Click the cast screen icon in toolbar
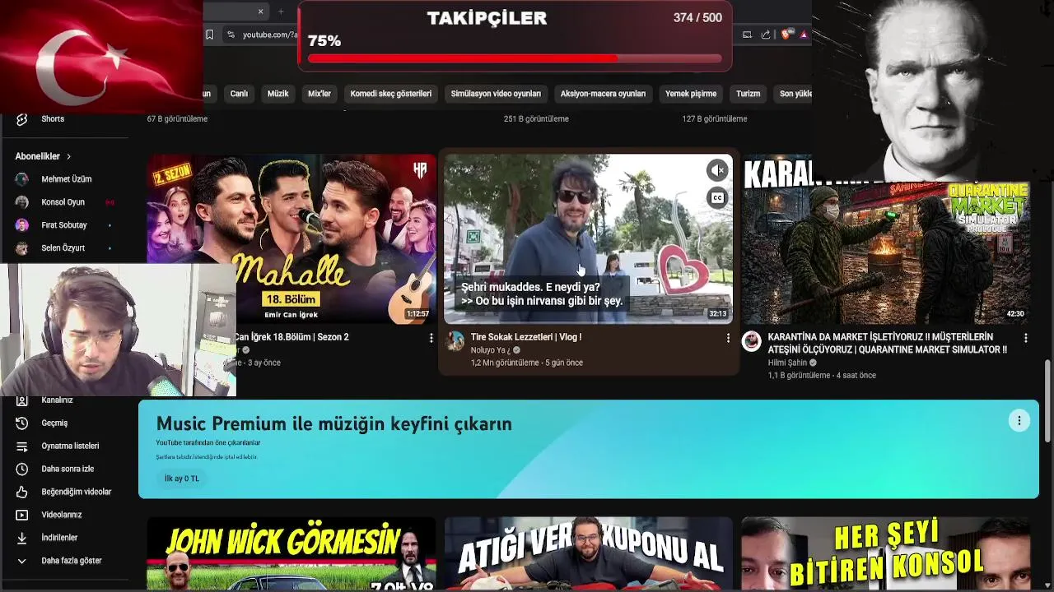Image resolution: width=1054 pixels, height=592 pixels. pos(747,35)
